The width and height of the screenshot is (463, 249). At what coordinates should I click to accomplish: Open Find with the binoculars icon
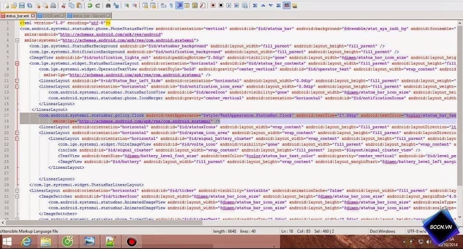(x=108, y=5)
